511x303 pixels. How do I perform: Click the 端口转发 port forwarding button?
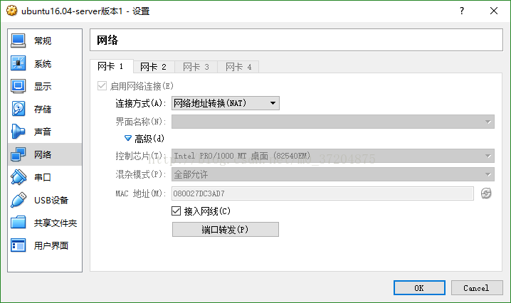point(225,230)
